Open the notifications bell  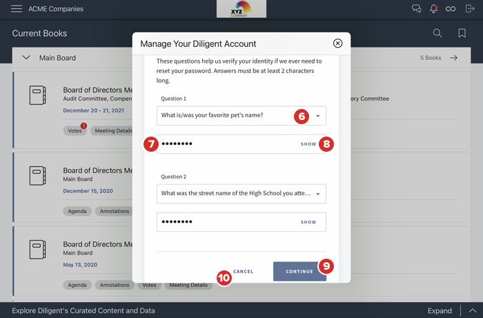(434, 9)
